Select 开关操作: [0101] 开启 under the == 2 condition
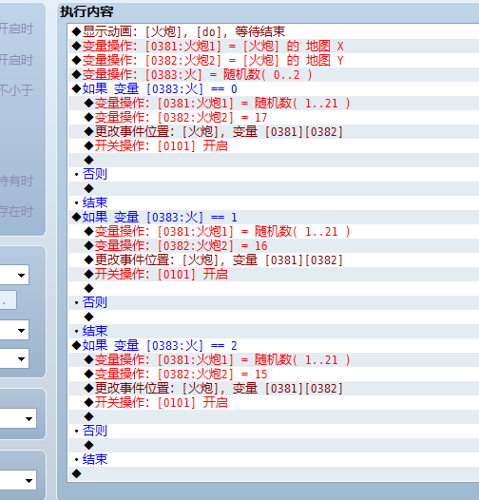The image size is (479, 500). pyautogui.click(x=274, y=402)
